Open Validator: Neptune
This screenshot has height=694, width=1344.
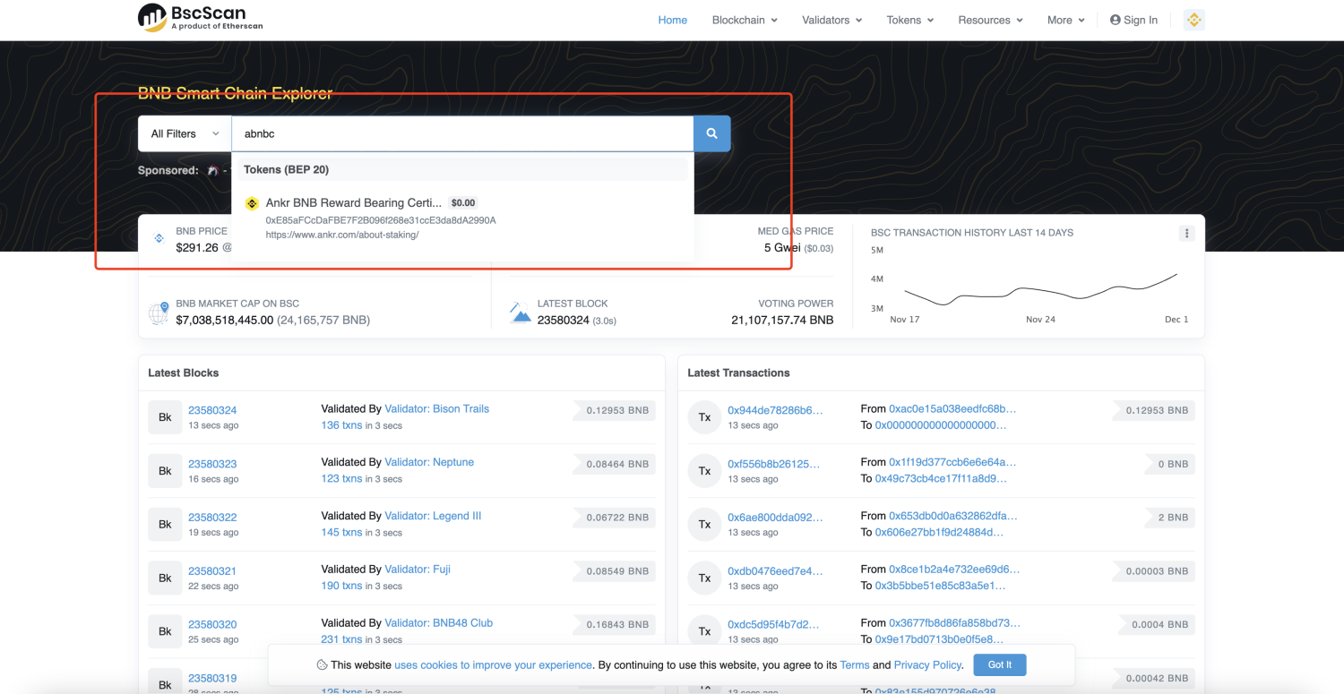[x=429, y=462]
